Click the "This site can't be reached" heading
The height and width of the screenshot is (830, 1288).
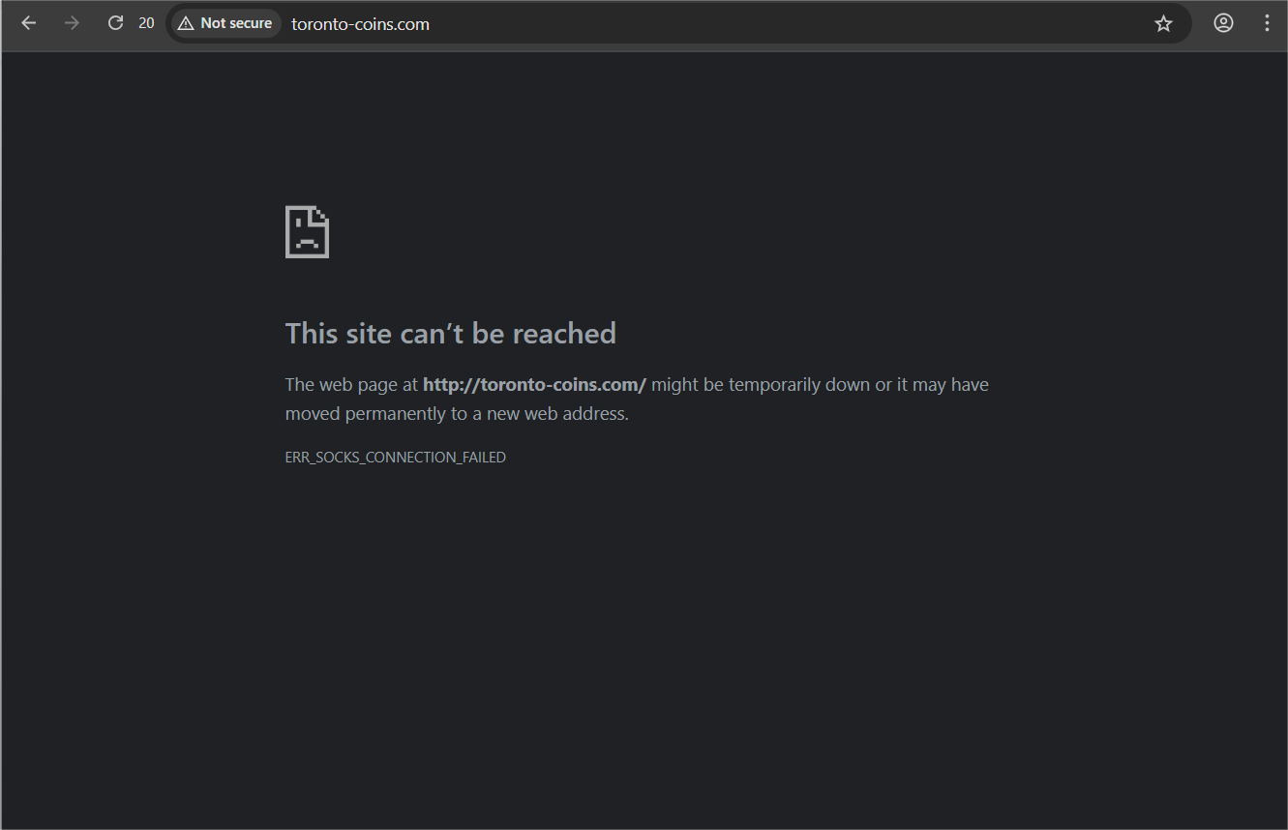point(450,334)
